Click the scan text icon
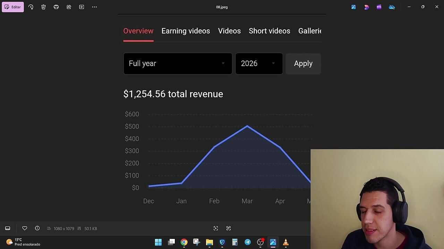444x249 pixels. tap(229, 228)
